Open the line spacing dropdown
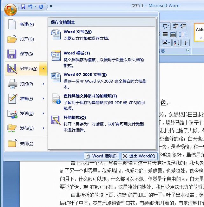This screenshot has height=207, width=204. point(183,34)
